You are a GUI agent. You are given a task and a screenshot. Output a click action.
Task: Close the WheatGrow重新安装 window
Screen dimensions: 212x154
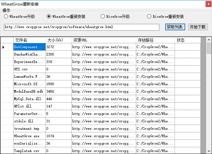point(208,4)
